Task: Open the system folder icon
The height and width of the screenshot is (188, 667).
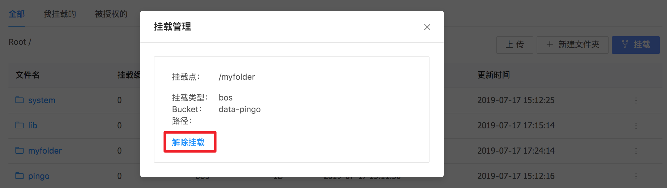Action: [x=19, y=100]
